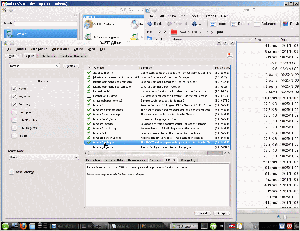The image size is (300, 231).
Task: Switch to Konsole in the taskbar
Action: pyautogui.click(x=94, y=226)
